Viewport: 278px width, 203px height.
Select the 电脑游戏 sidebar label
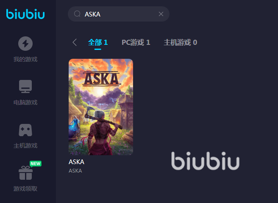point(25,102)
